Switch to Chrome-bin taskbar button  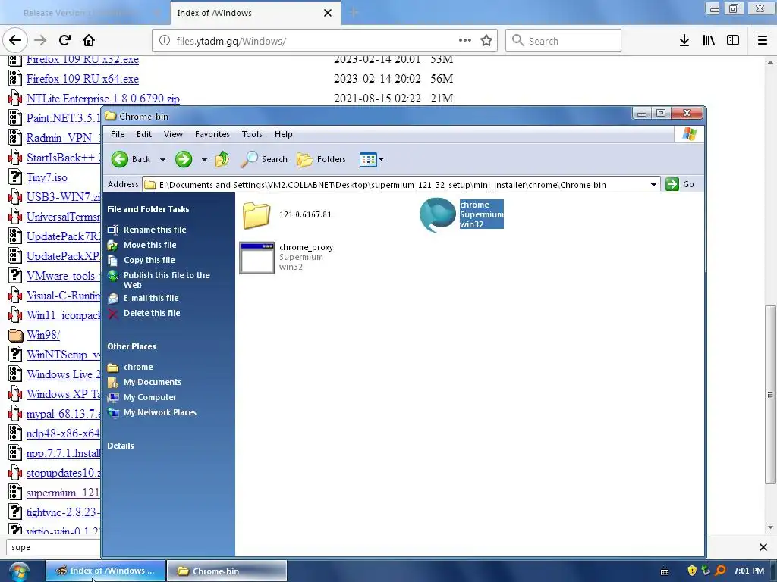click(x=226, y=571)
